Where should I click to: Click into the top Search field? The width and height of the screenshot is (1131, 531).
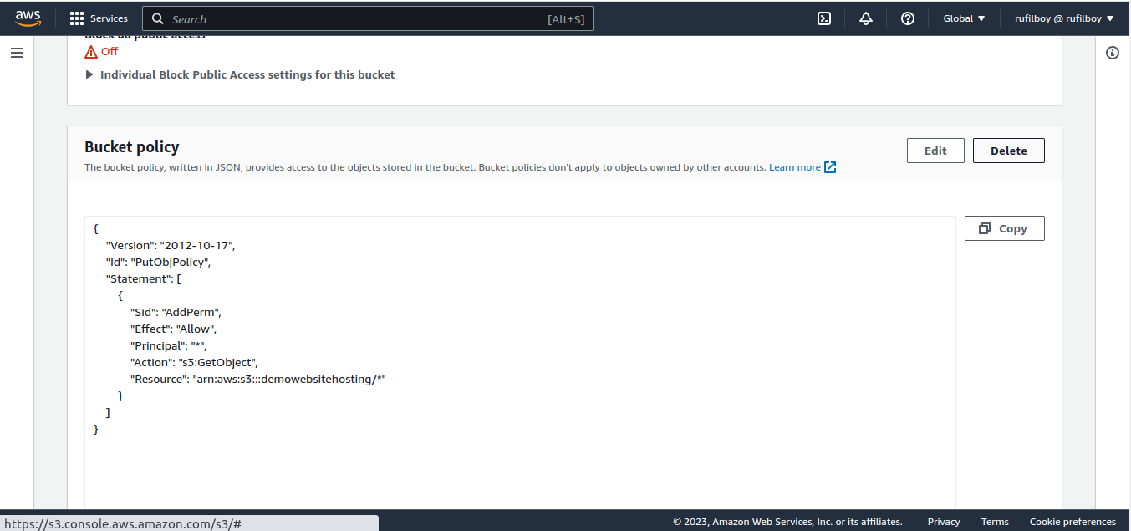click(x=368, y=18)
